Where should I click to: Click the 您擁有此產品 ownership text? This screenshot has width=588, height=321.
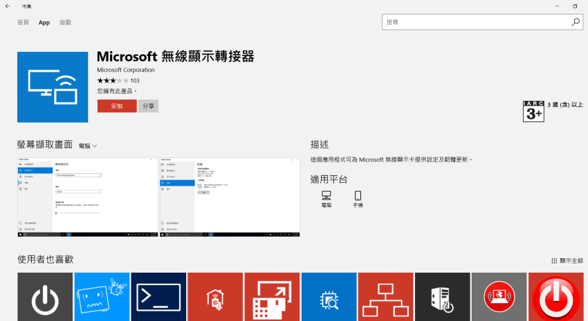(x=117, y=91)
